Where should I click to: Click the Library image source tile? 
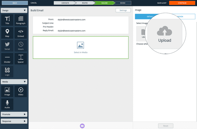pos(142,34)
